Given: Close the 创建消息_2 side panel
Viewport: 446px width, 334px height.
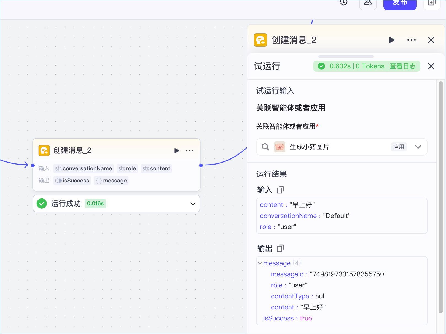Looking at the screenshot, I should [x=431, y=40].
